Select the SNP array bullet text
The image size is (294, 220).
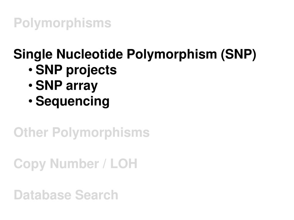(x=67, y=86)
